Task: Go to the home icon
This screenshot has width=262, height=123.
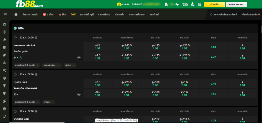Action: (x=16, y=15)
